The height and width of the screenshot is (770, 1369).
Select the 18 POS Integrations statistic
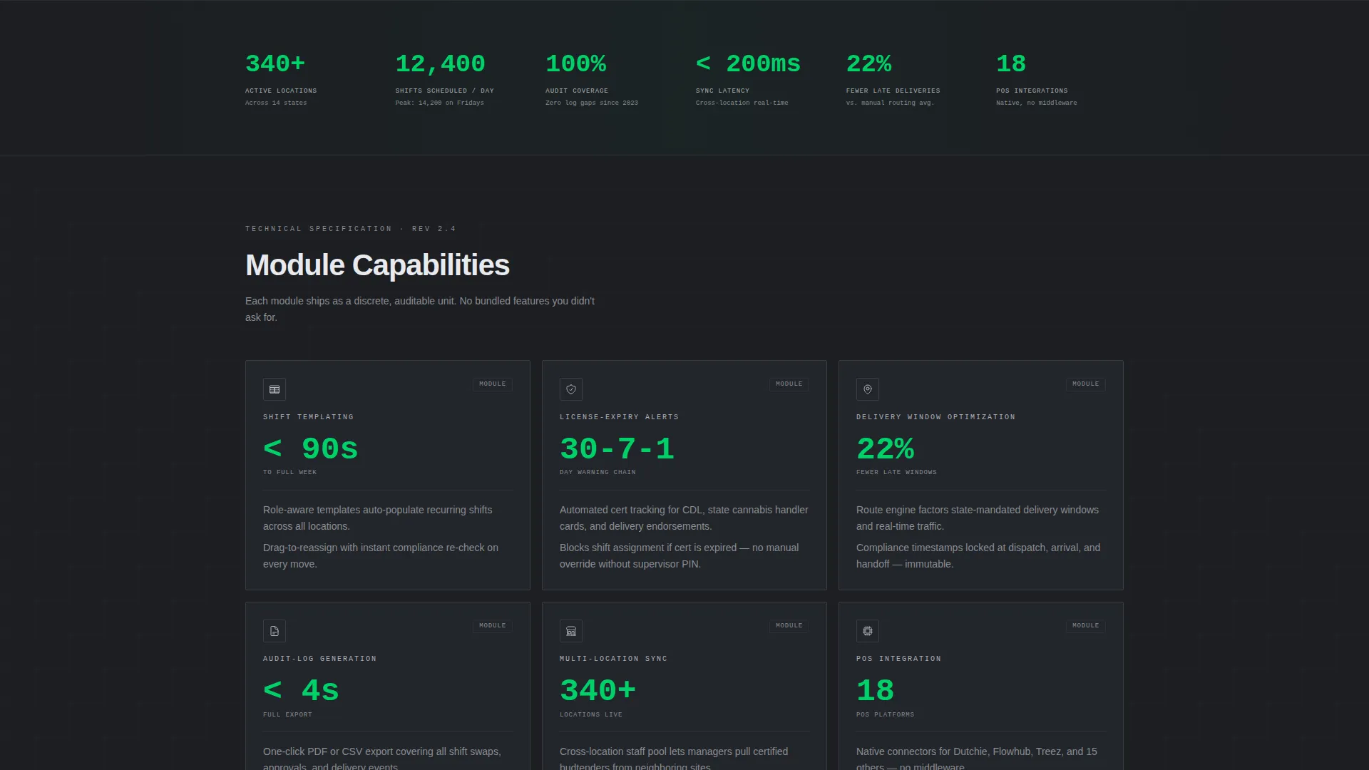click(1037, 78)
